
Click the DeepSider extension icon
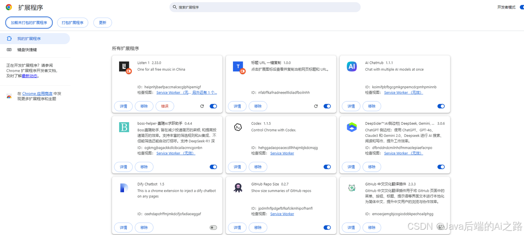[x=352, y=127]
